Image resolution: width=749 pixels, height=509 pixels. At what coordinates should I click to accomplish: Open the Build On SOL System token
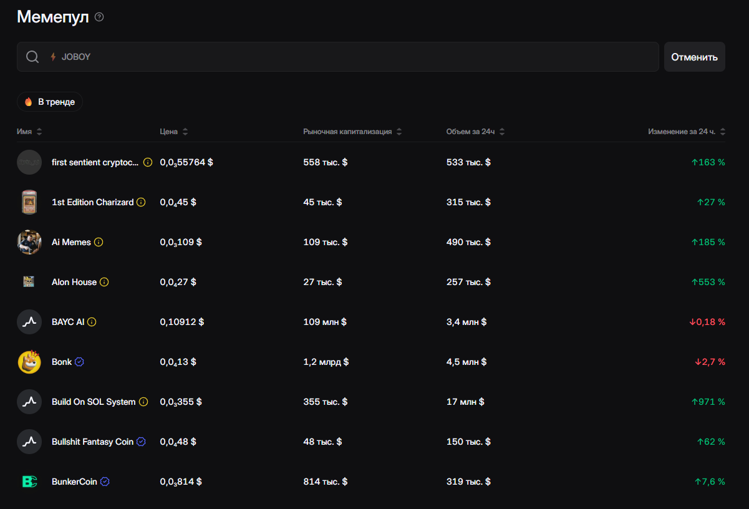tap(94, 402)
